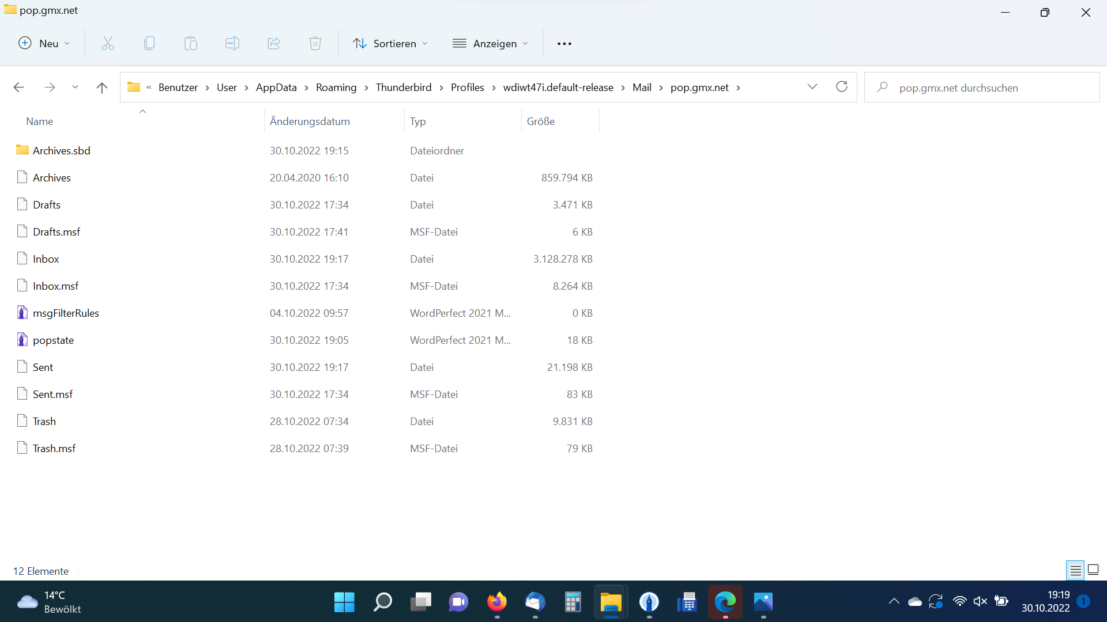Screen dimensions: 1107x622
Task: Click the Delete trash can icon
Action: pos(315,43)
